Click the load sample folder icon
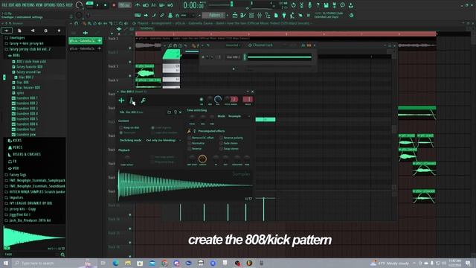Image resolution: width=476 pixels, height=268 pixels. pos(169,112)
